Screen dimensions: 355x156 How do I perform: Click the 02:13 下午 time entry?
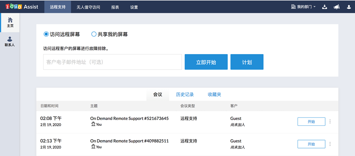51,141
